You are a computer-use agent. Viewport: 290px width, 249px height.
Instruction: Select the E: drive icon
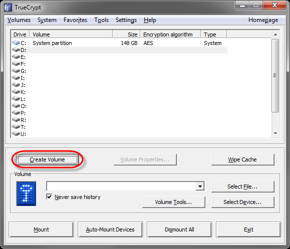coord(16,57)
